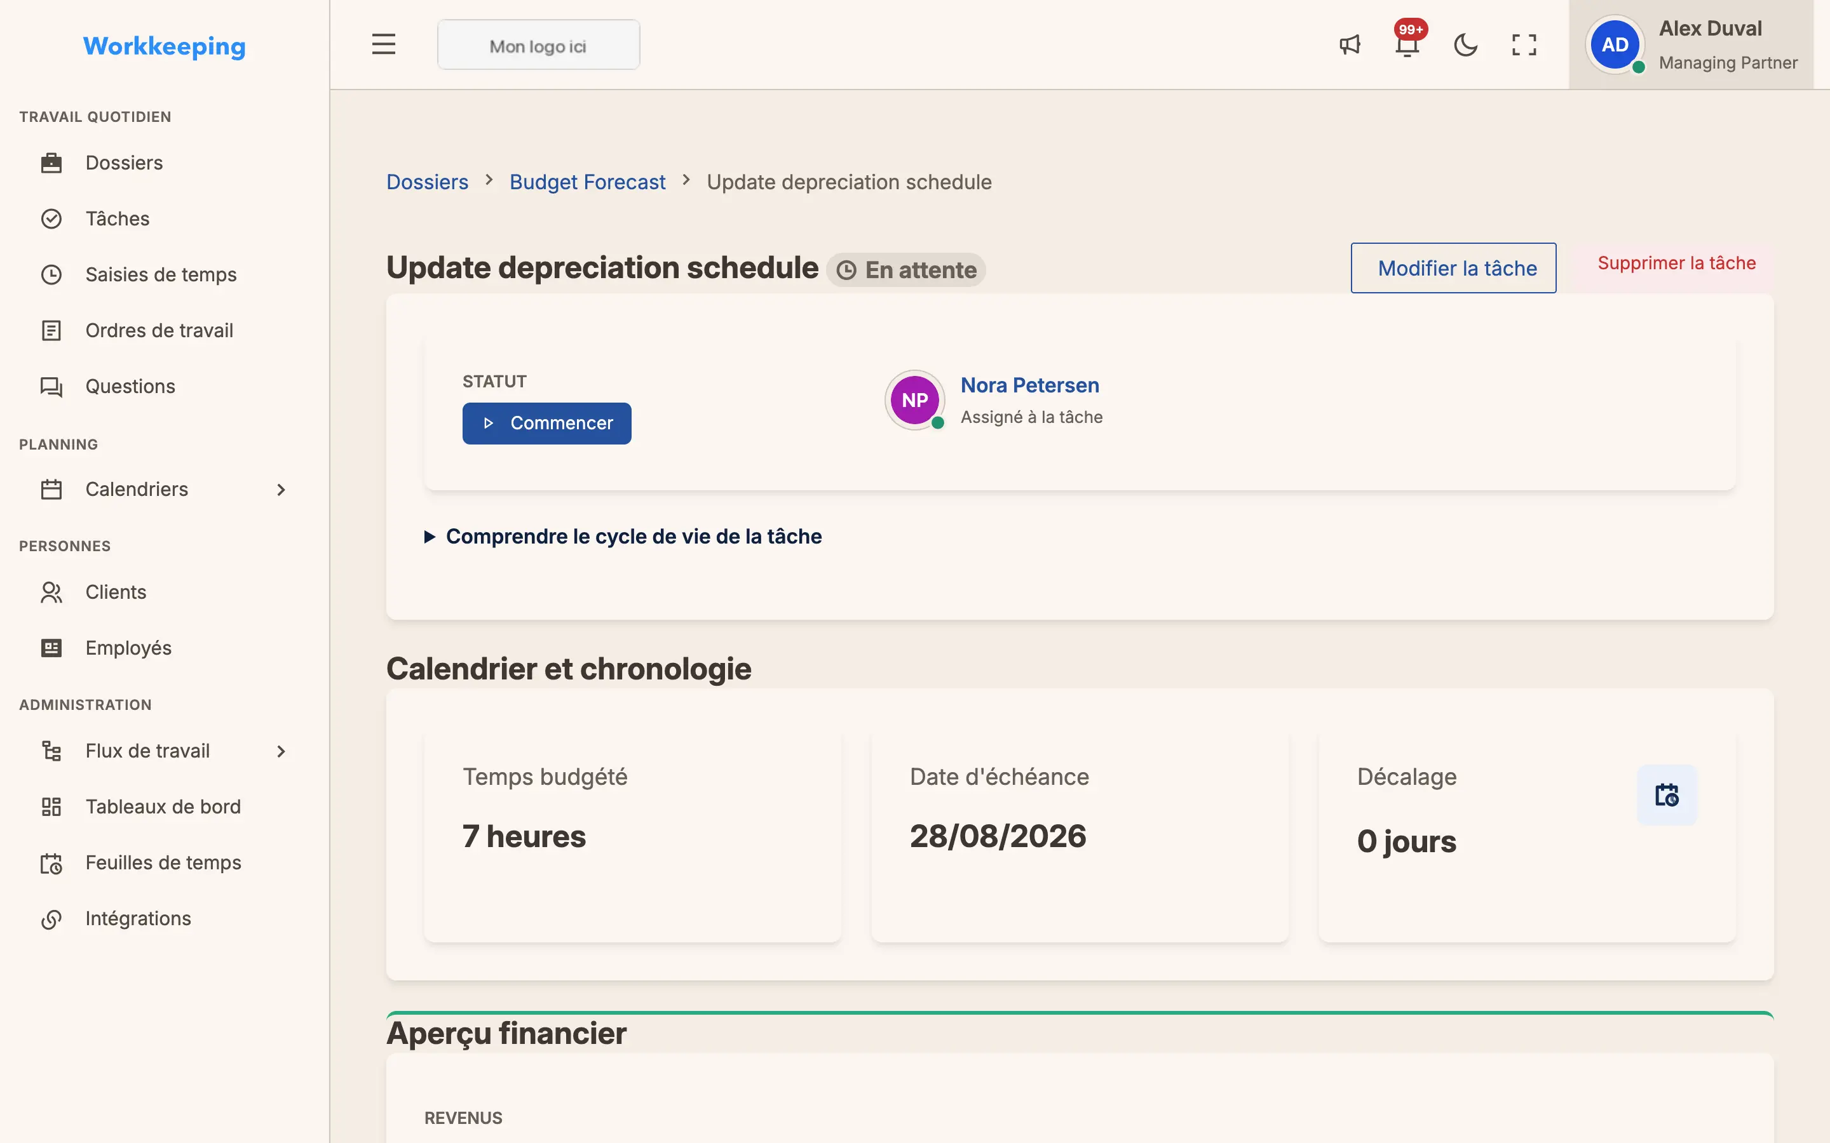
Task: Click the Mon logo ici placeholder
Action: 538,44
